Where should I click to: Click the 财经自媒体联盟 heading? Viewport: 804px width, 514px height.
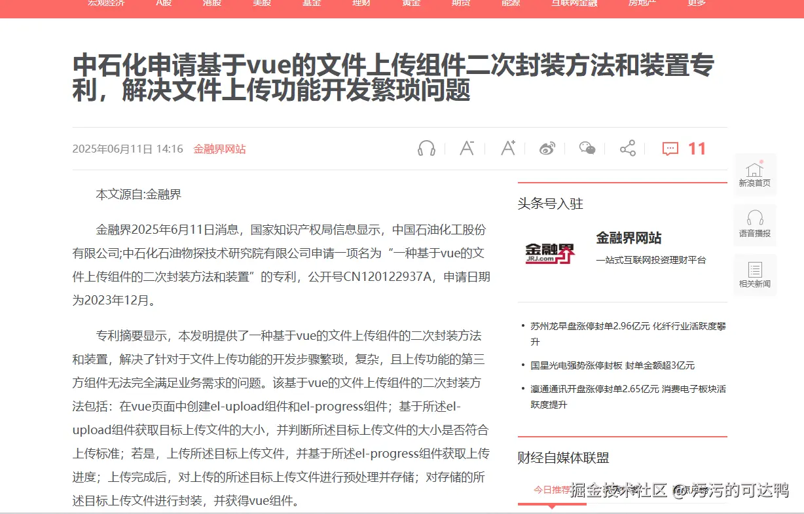click(564, 458)
